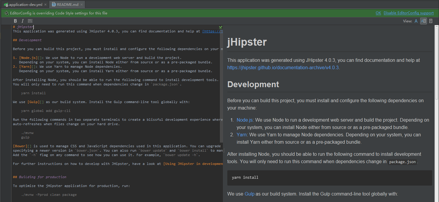The height and width of the screenshot is (202, 439).
Task: Show the preview-only view
Action: coord(431,21)
